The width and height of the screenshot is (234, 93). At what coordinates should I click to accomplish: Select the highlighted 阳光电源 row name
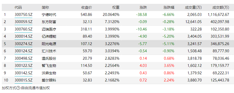(49, 44)
